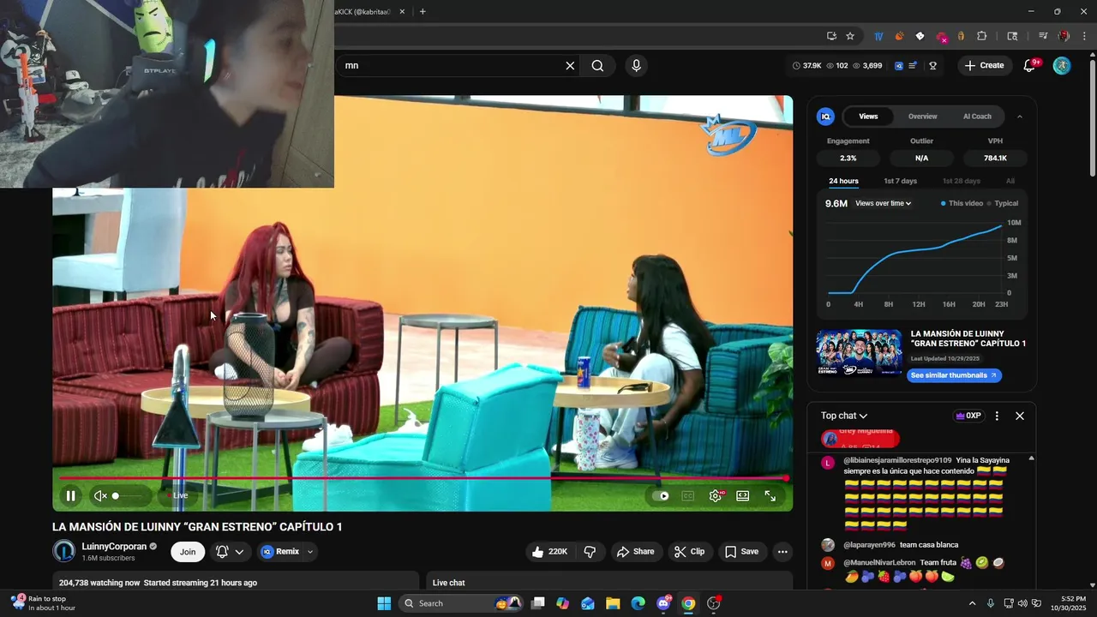Share this video
Viewport: 1097px width, 617px height.
click(636, 552)
